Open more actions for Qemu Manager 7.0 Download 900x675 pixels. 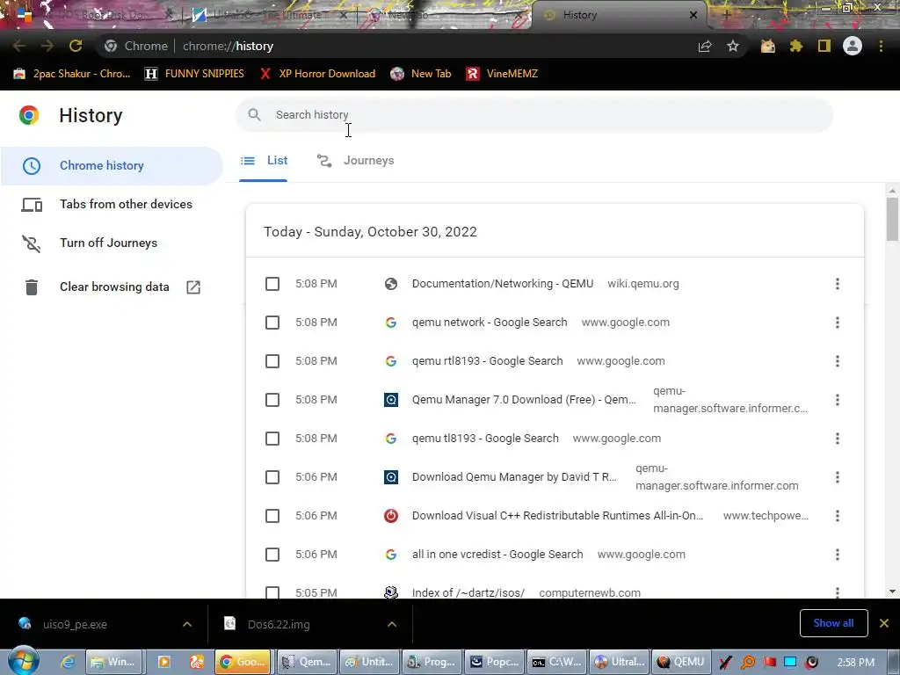[x=838, y=400]
